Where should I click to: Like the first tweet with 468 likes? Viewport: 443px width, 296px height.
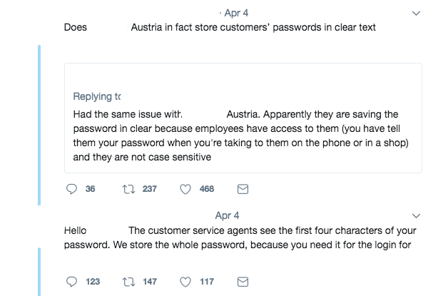(x=185, y=189)
